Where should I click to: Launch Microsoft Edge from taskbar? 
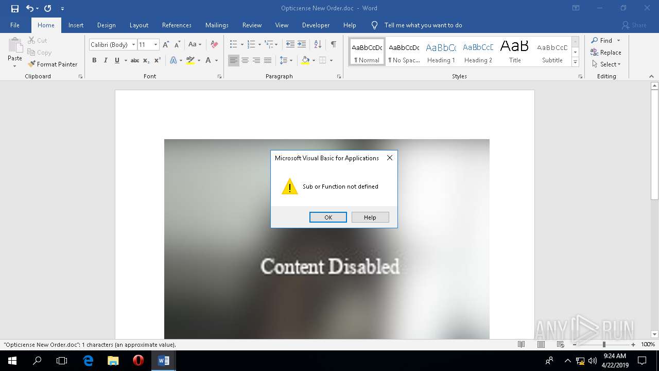coord(88,361)
